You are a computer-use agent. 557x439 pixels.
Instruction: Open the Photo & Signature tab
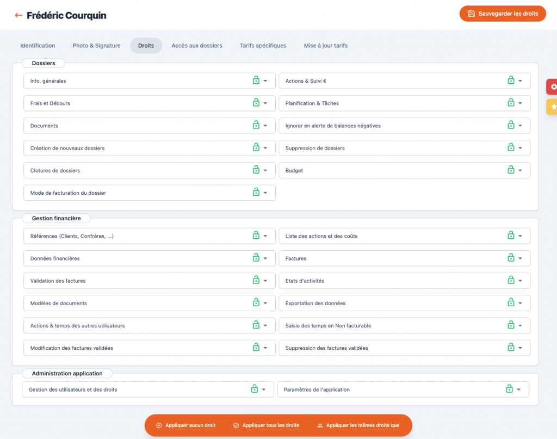(x=96, y=46)
